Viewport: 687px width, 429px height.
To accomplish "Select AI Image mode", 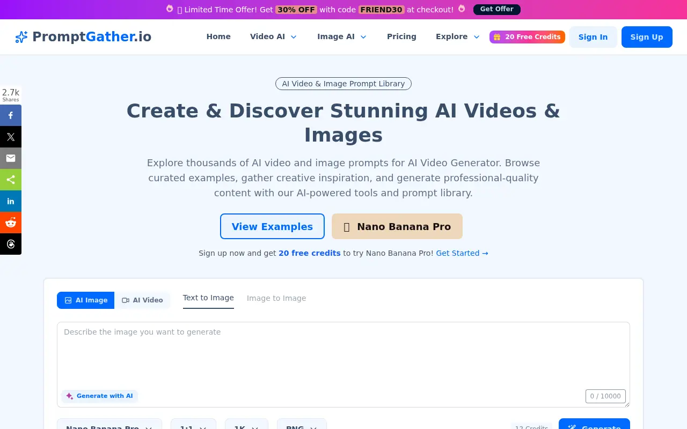I will (85, 300).
